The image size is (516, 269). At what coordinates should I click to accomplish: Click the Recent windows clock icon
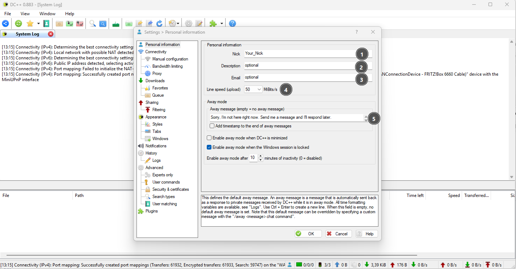click(172, 24)
